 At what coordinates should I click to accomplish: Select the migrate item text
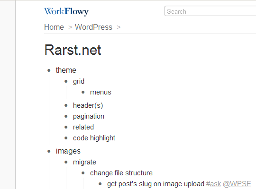pyautogui.click(x=84, y=162)
